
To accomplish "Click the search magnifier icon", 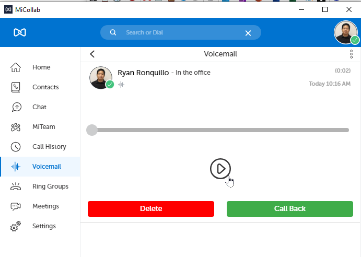I will [x=113, y=32].
